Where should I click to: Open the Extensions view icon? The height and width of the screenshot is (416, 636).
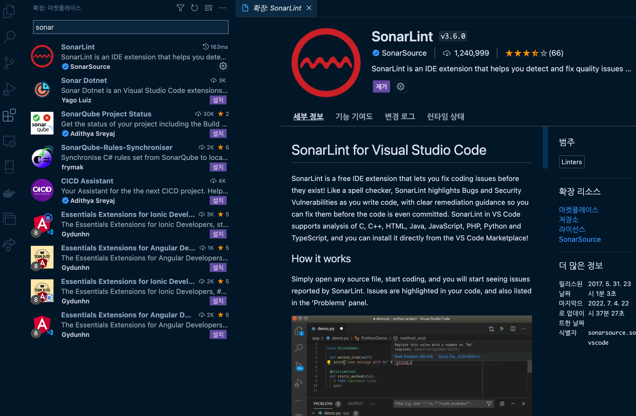[9, 115]
